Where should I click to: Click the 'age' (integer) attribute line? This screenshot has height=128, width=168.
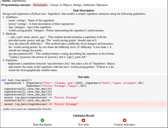29,27
